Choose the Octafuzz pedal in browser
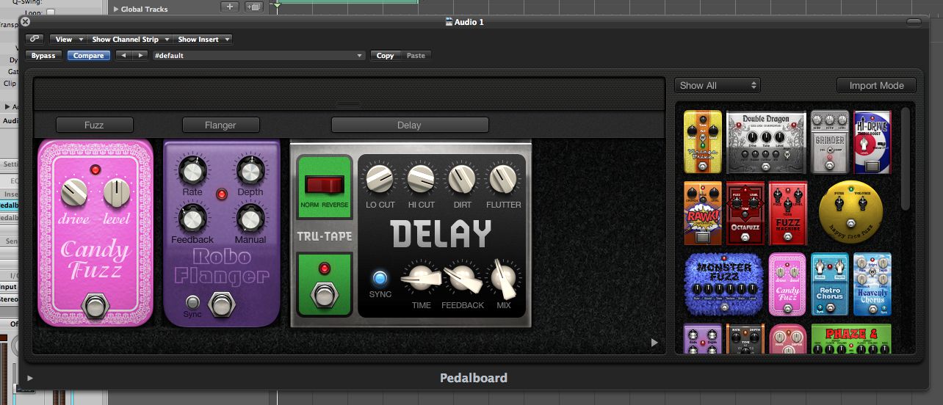The image size is (943, 405). 745,213
